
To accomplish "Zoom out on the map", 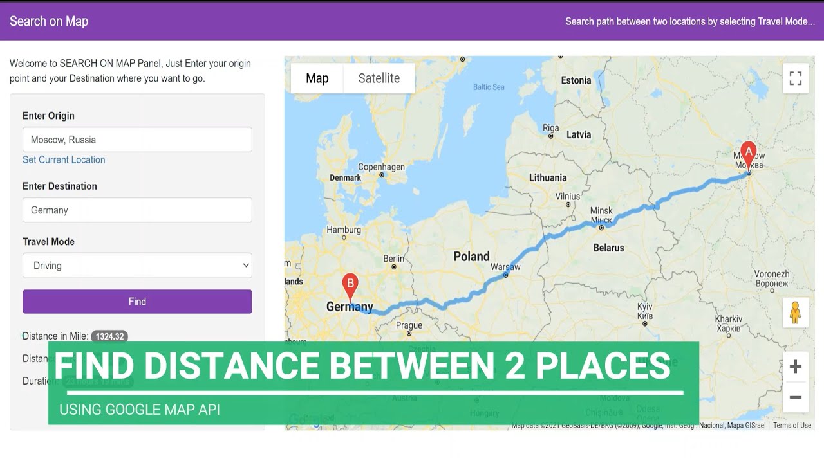I will 796,397.
